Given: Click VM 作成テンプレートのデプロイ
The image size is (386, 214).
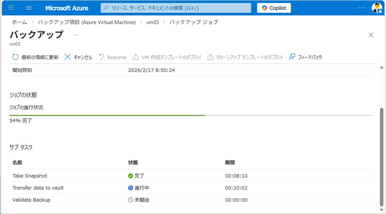Looking at the screenshot, I should click(x=171, y=57).
